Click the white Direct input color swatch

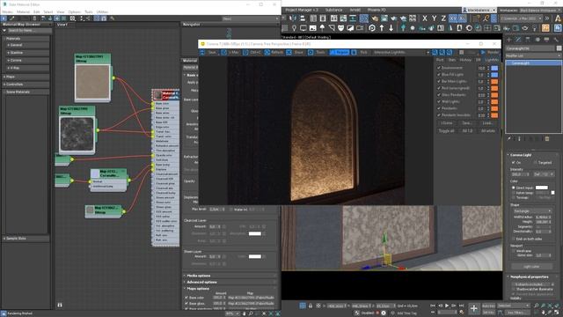click(x=542, y=188)
